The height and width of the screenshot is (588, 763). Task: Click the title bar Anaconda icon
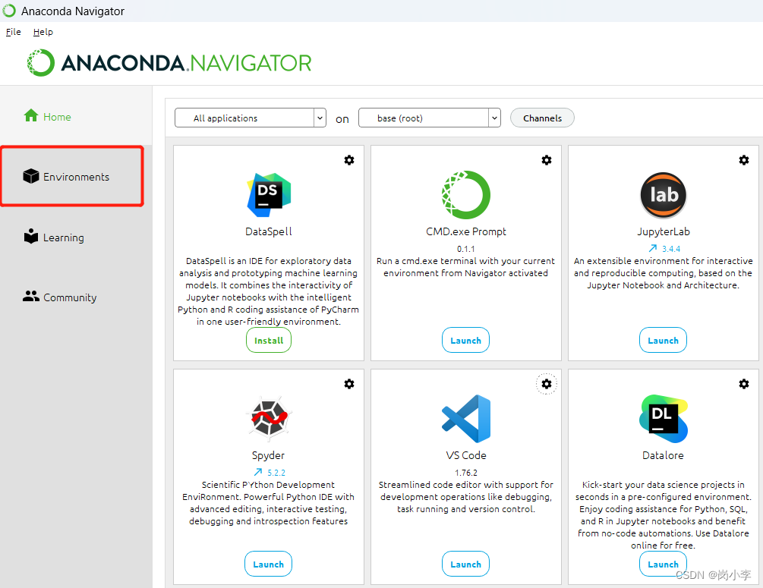click(9, 11)
